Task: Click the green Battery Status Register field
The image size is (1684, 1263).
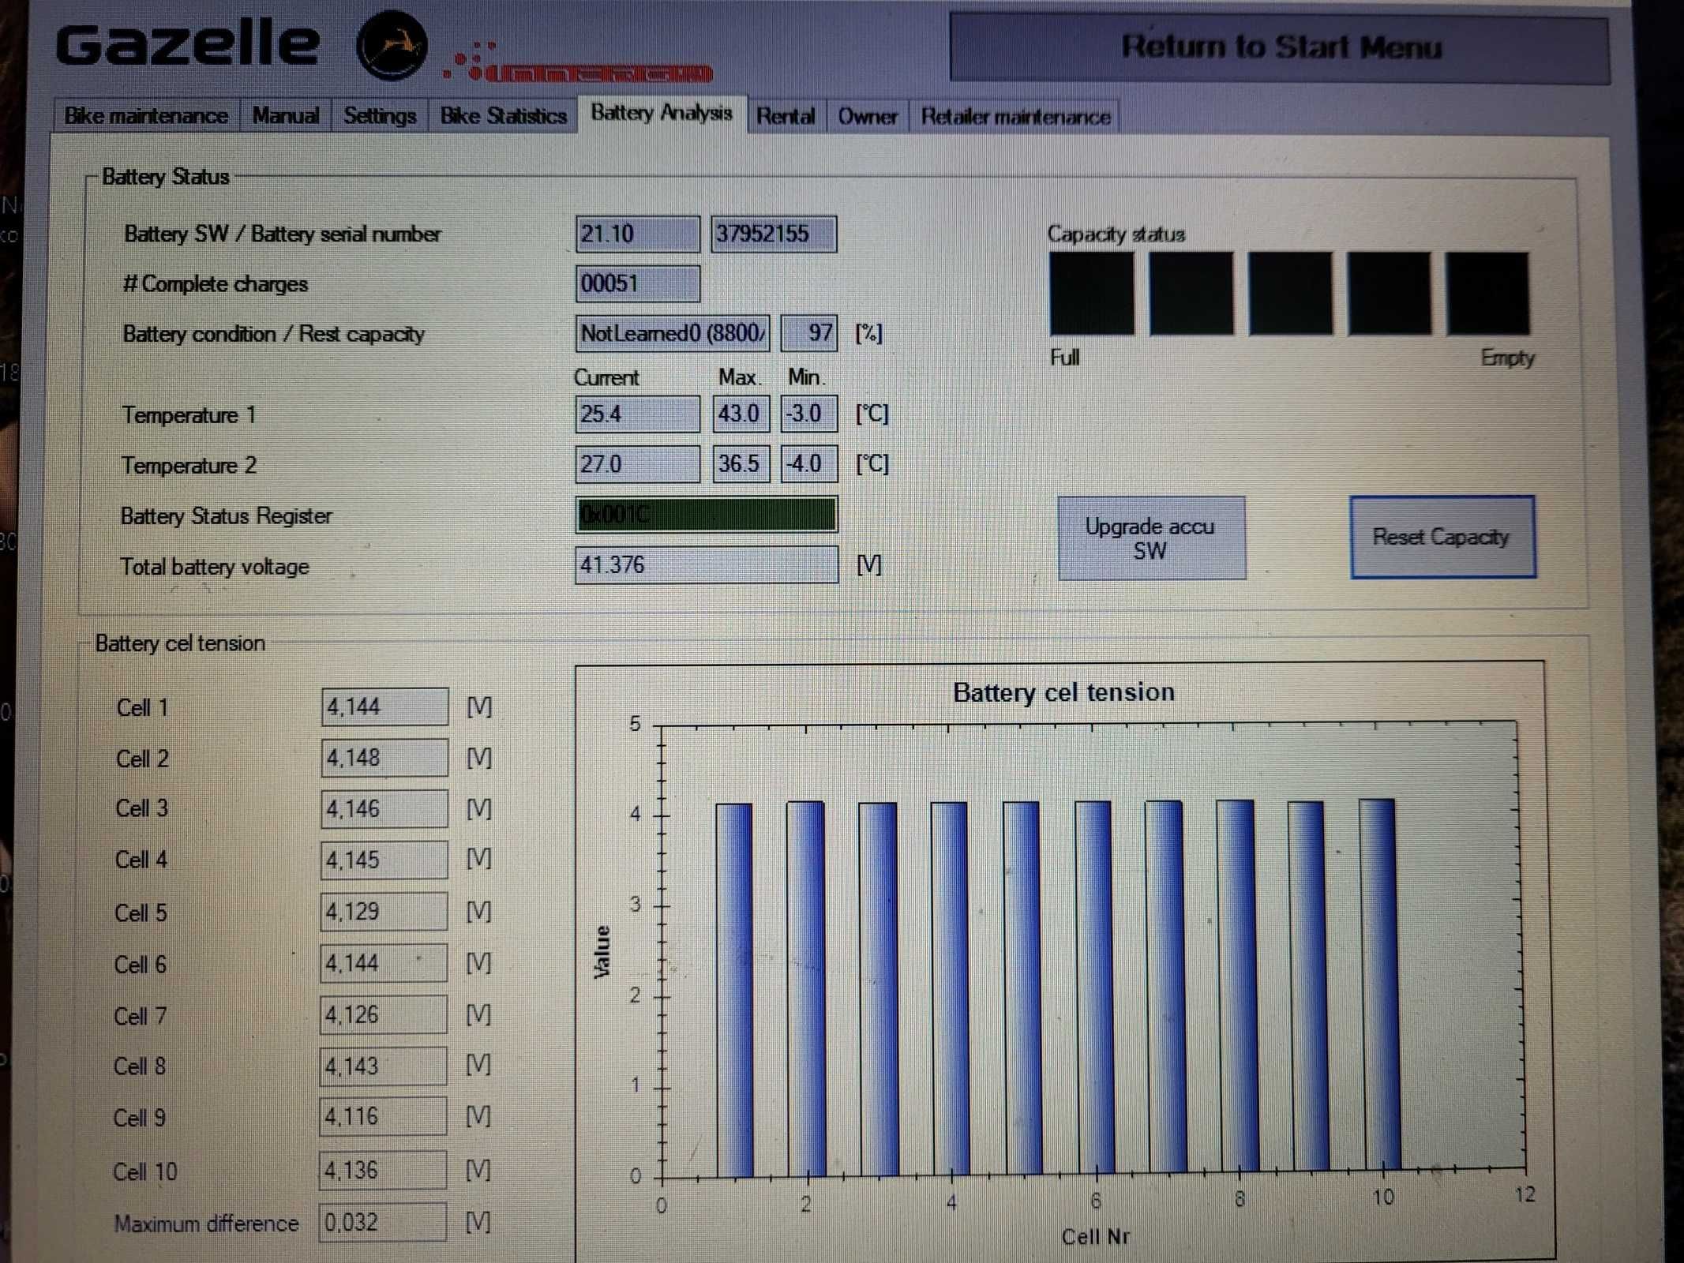Action: tap(707, 515)
